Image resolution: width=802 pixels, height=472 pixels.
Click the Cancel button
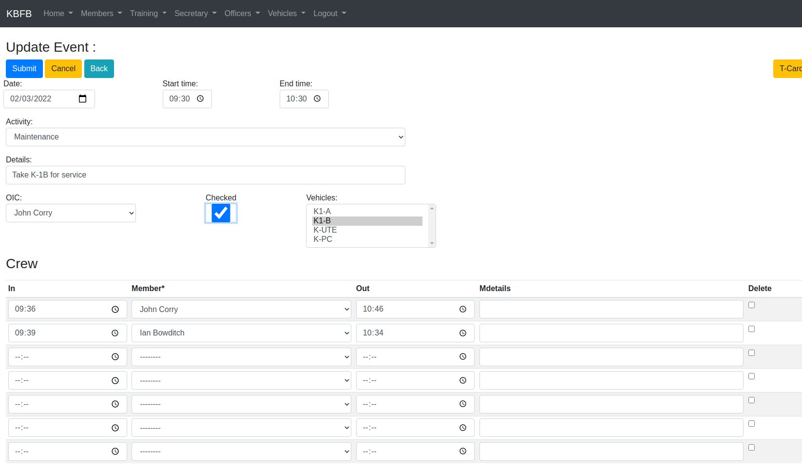tap(63, 69)
